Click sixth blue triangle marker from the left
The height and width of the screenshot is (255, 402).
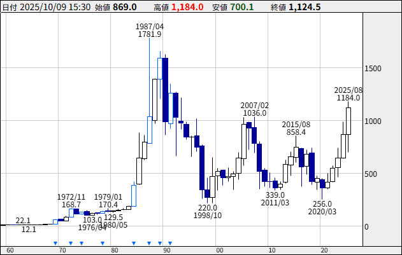tap(149, 243)
